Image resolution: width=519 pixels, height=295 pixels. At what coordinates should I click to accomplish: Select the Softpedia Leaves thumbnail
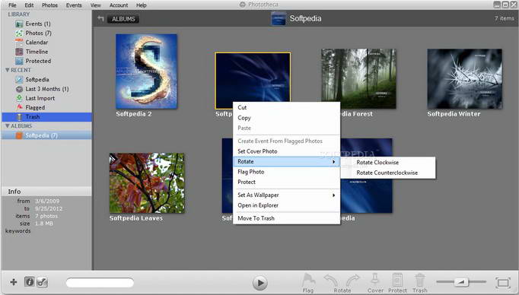(147, 183)
